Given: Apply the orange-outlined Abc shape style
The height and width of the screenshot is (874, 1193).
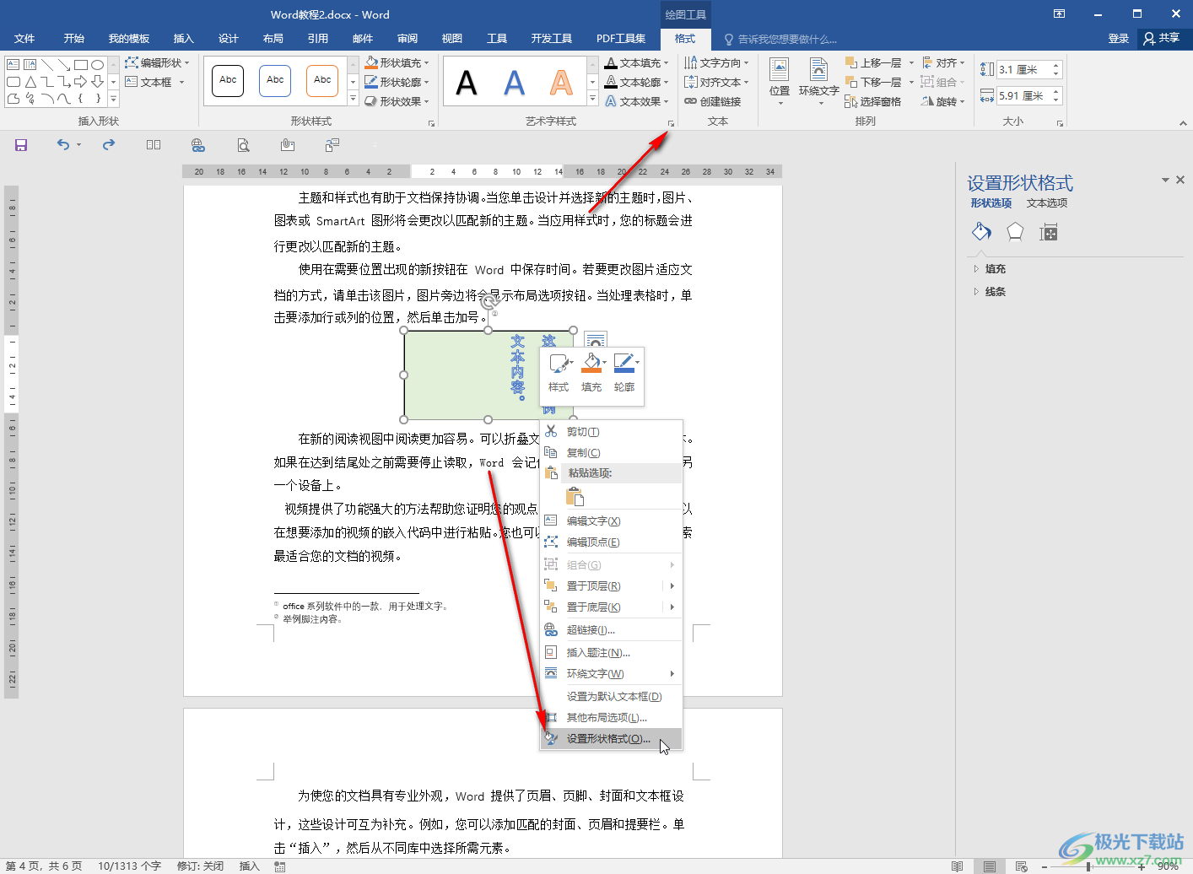Looking at the screenshot, I should 322,80.
